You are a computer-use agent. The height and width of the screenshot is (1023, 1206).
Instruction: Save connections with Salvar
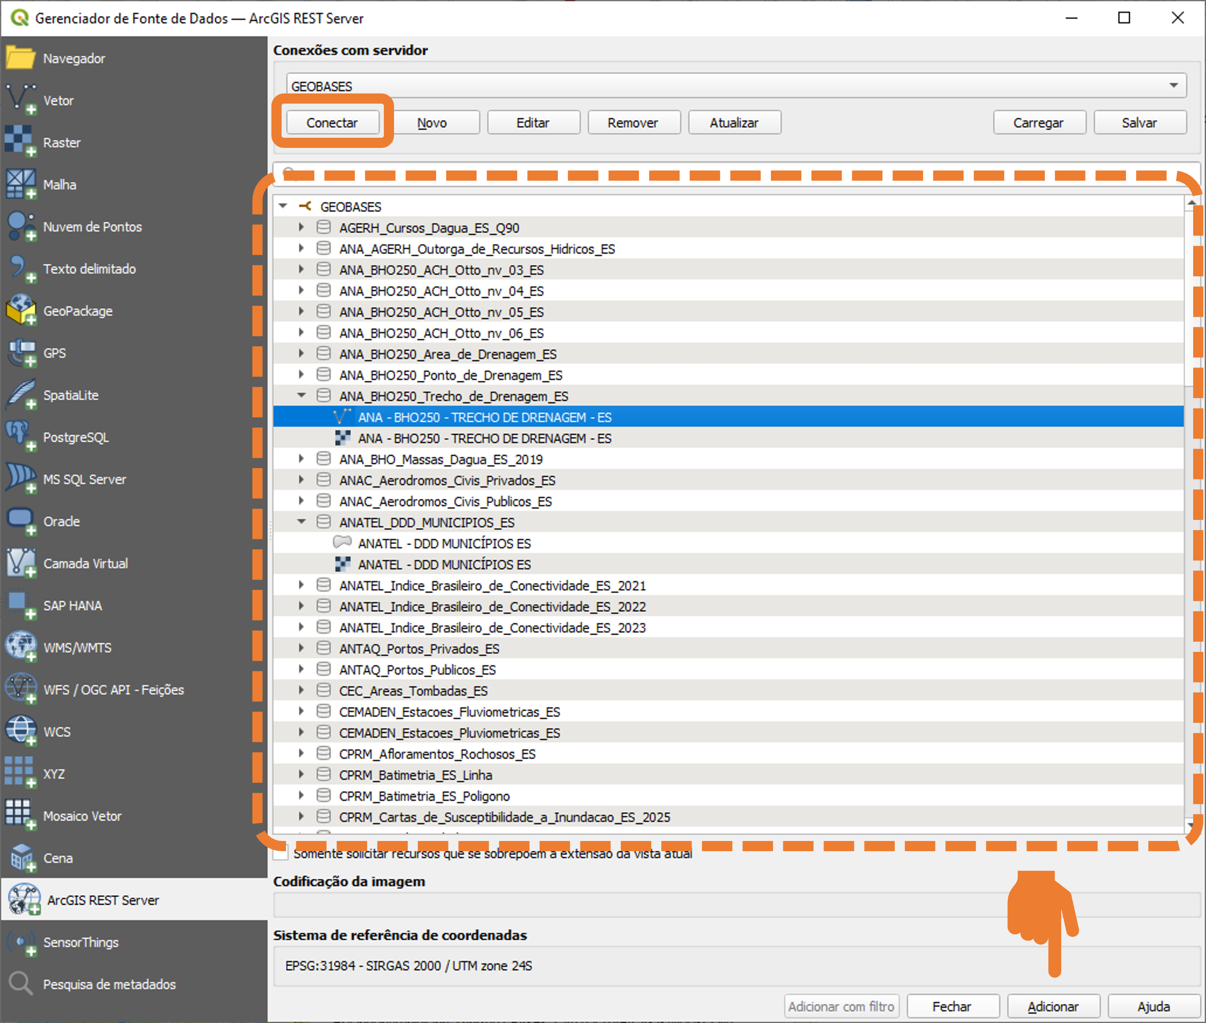pos(1140,122)
